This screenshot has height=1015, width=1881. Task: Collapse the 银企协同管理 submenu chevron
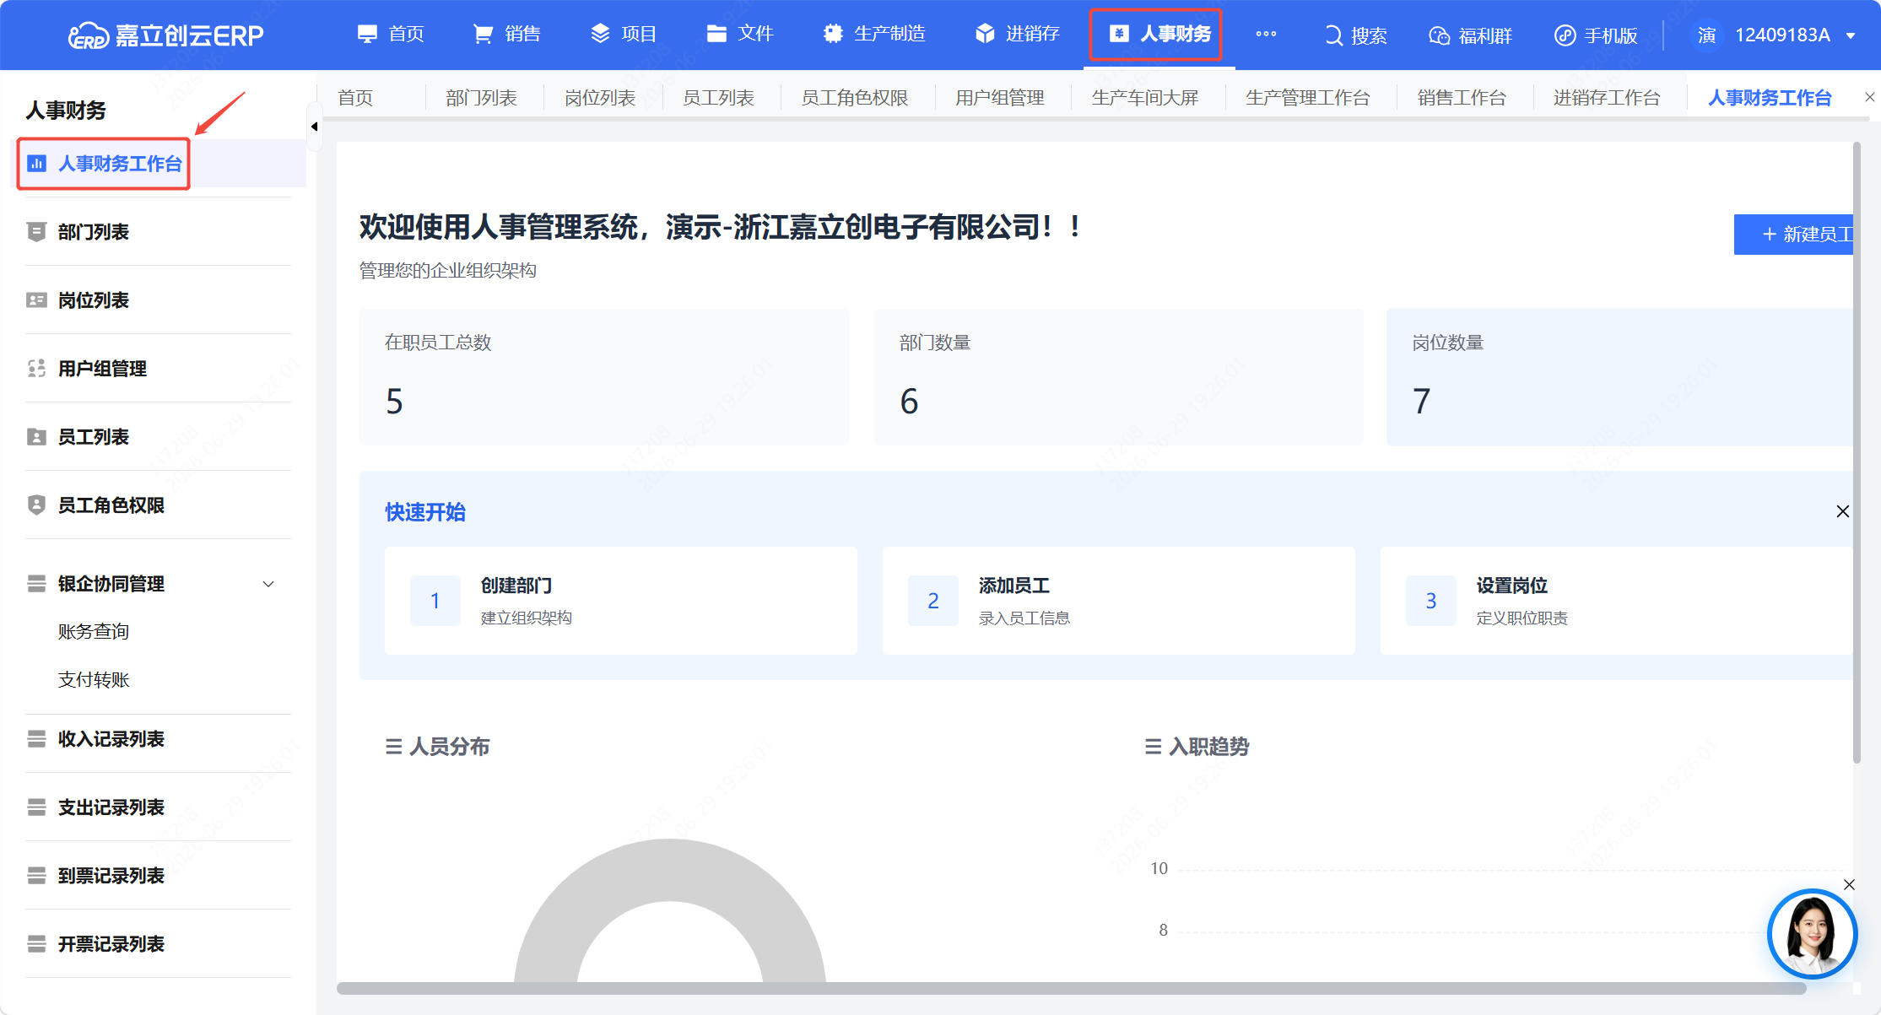coord(268,584)
